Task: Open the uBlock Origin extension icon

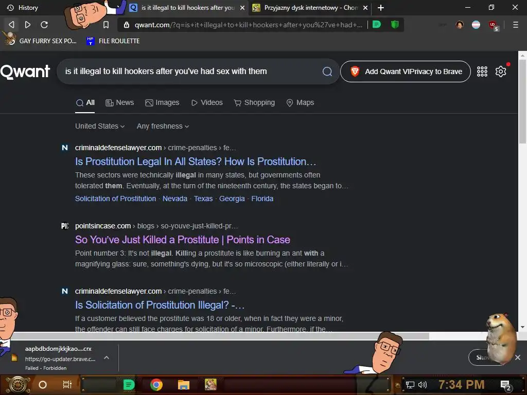Action: click(x=493, y=25)
